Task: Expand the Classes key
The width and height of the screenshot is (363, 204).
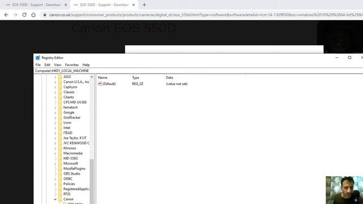Action: [55, 92]
